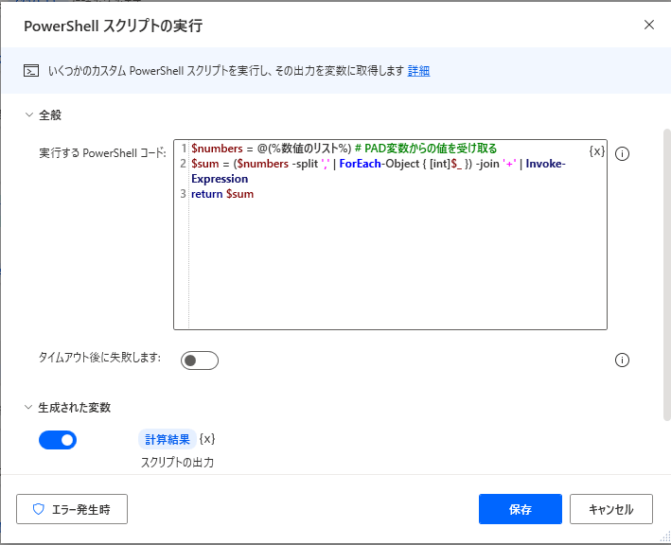Click the PowerShell terminal icon in banner
671x545 pixels.
point(31,71)
